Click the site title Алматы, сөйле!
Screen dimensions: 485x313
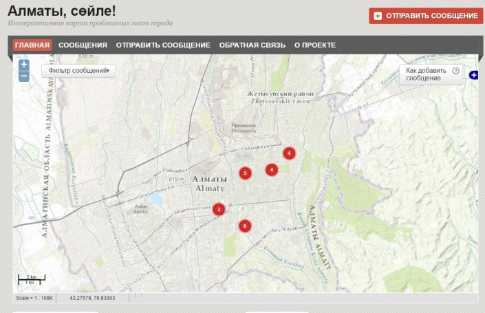pyautogui.click(x=62, y=10)
